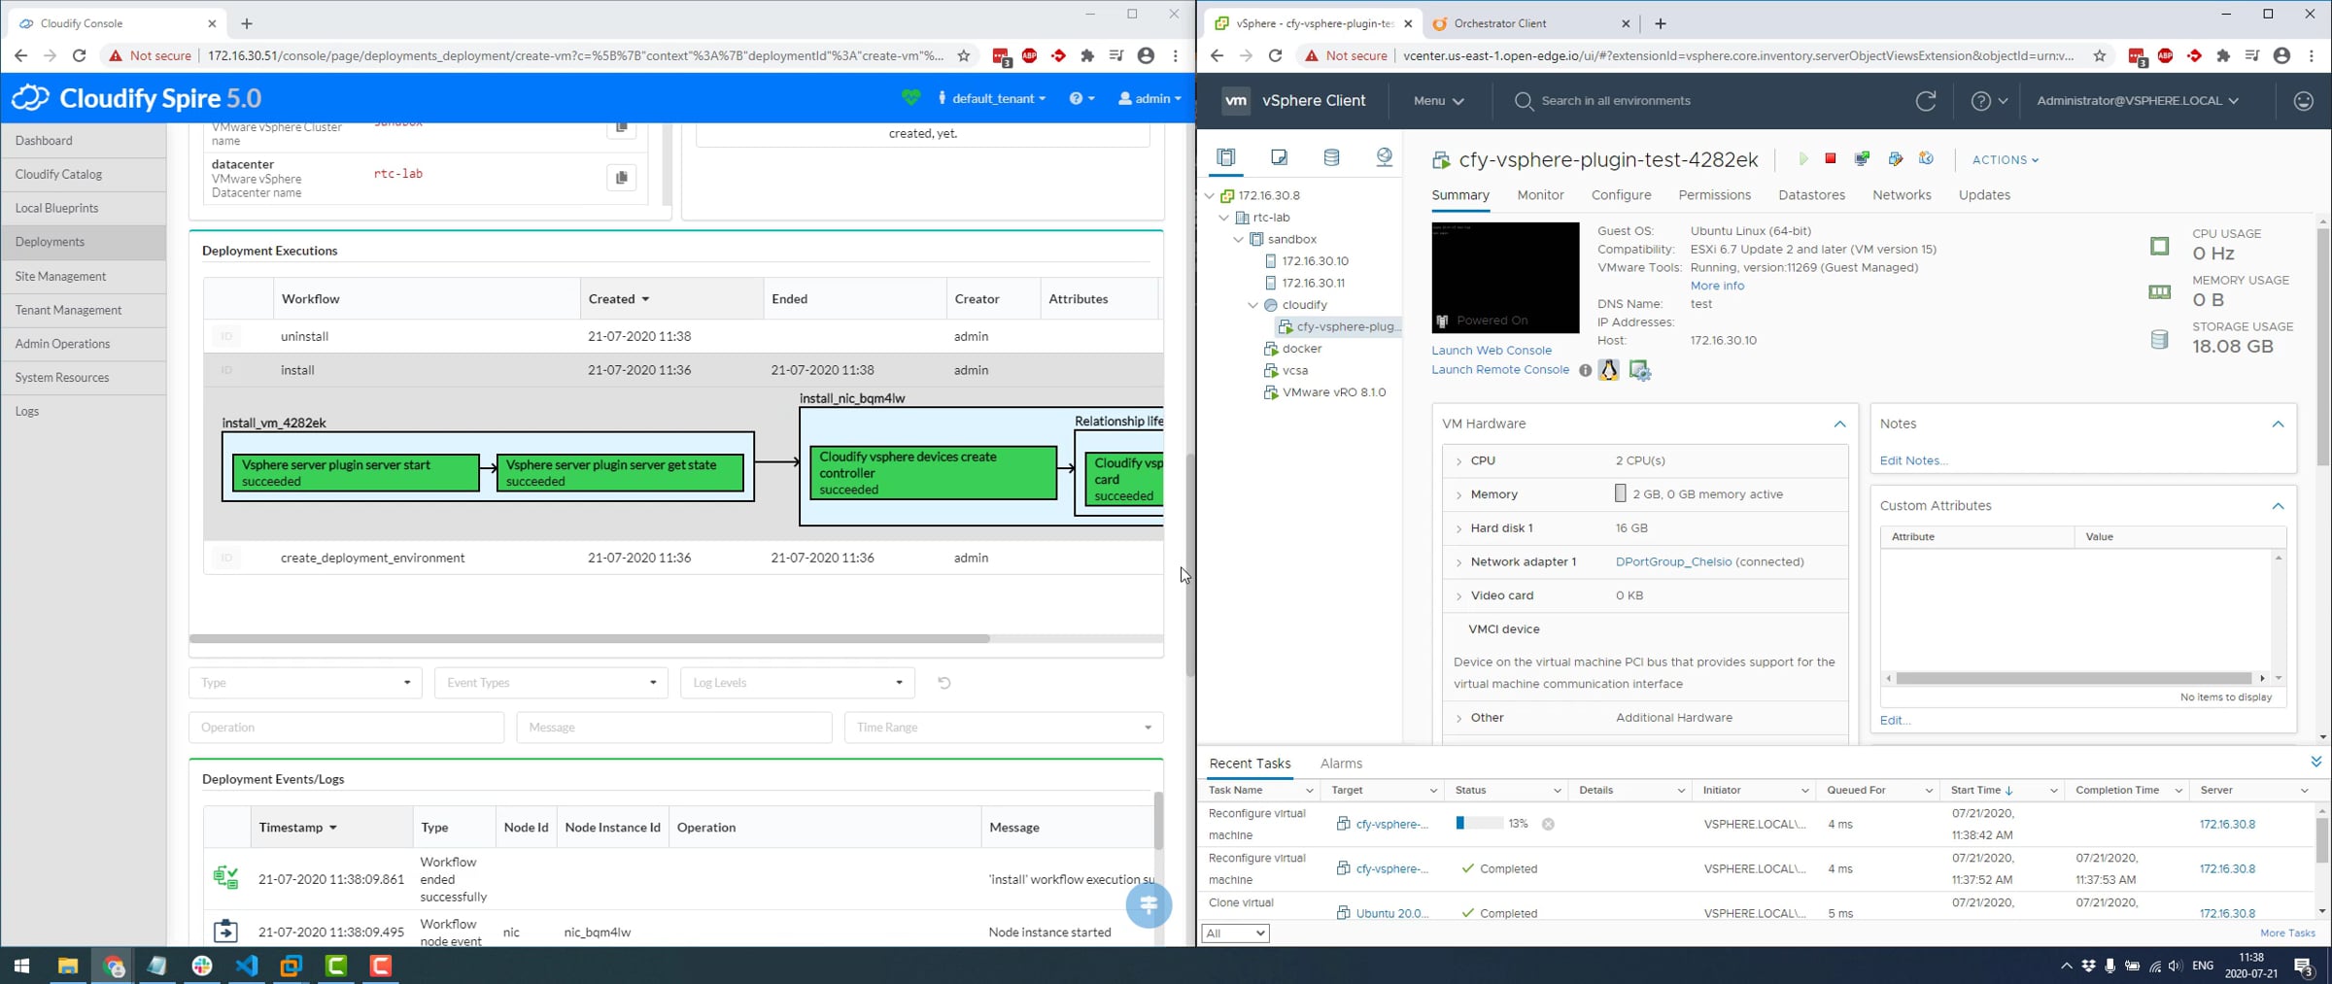Image resolution: width=2332 pixels, height=984 pixels.
Task: Open the Hosts and Clusters inventory icon
Action: click(x=1225, y=156)
